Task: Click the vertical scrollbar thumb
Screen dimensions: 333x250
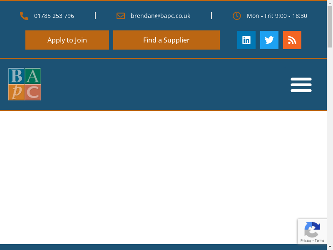Action: click(330, 25)
